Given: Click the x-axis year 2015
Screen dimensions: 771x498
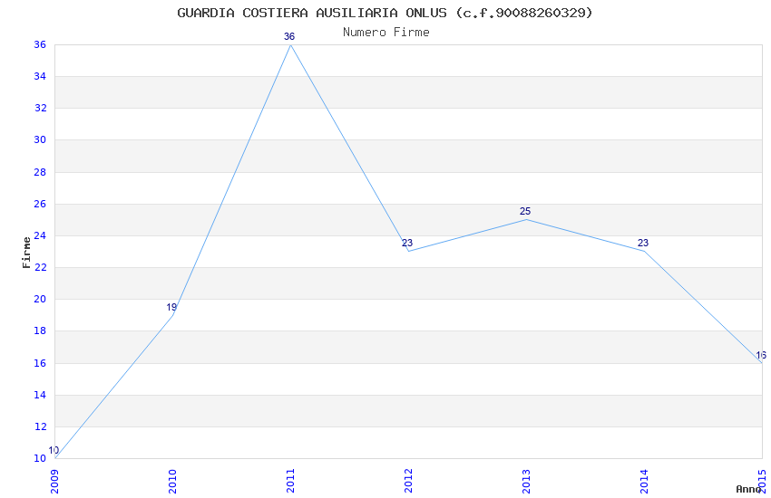Looking at the screenshot, I should click(x=762, y=482).
